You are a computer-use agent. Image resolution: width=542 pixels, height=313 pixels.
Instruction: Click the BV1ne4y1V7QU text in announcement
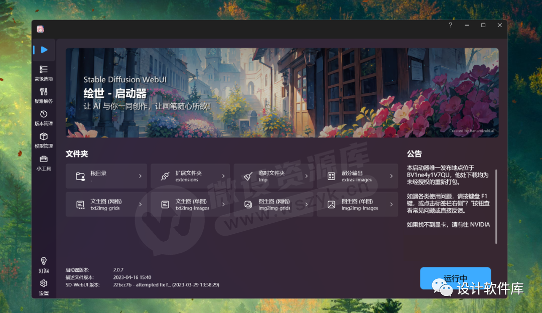point(428,175)
